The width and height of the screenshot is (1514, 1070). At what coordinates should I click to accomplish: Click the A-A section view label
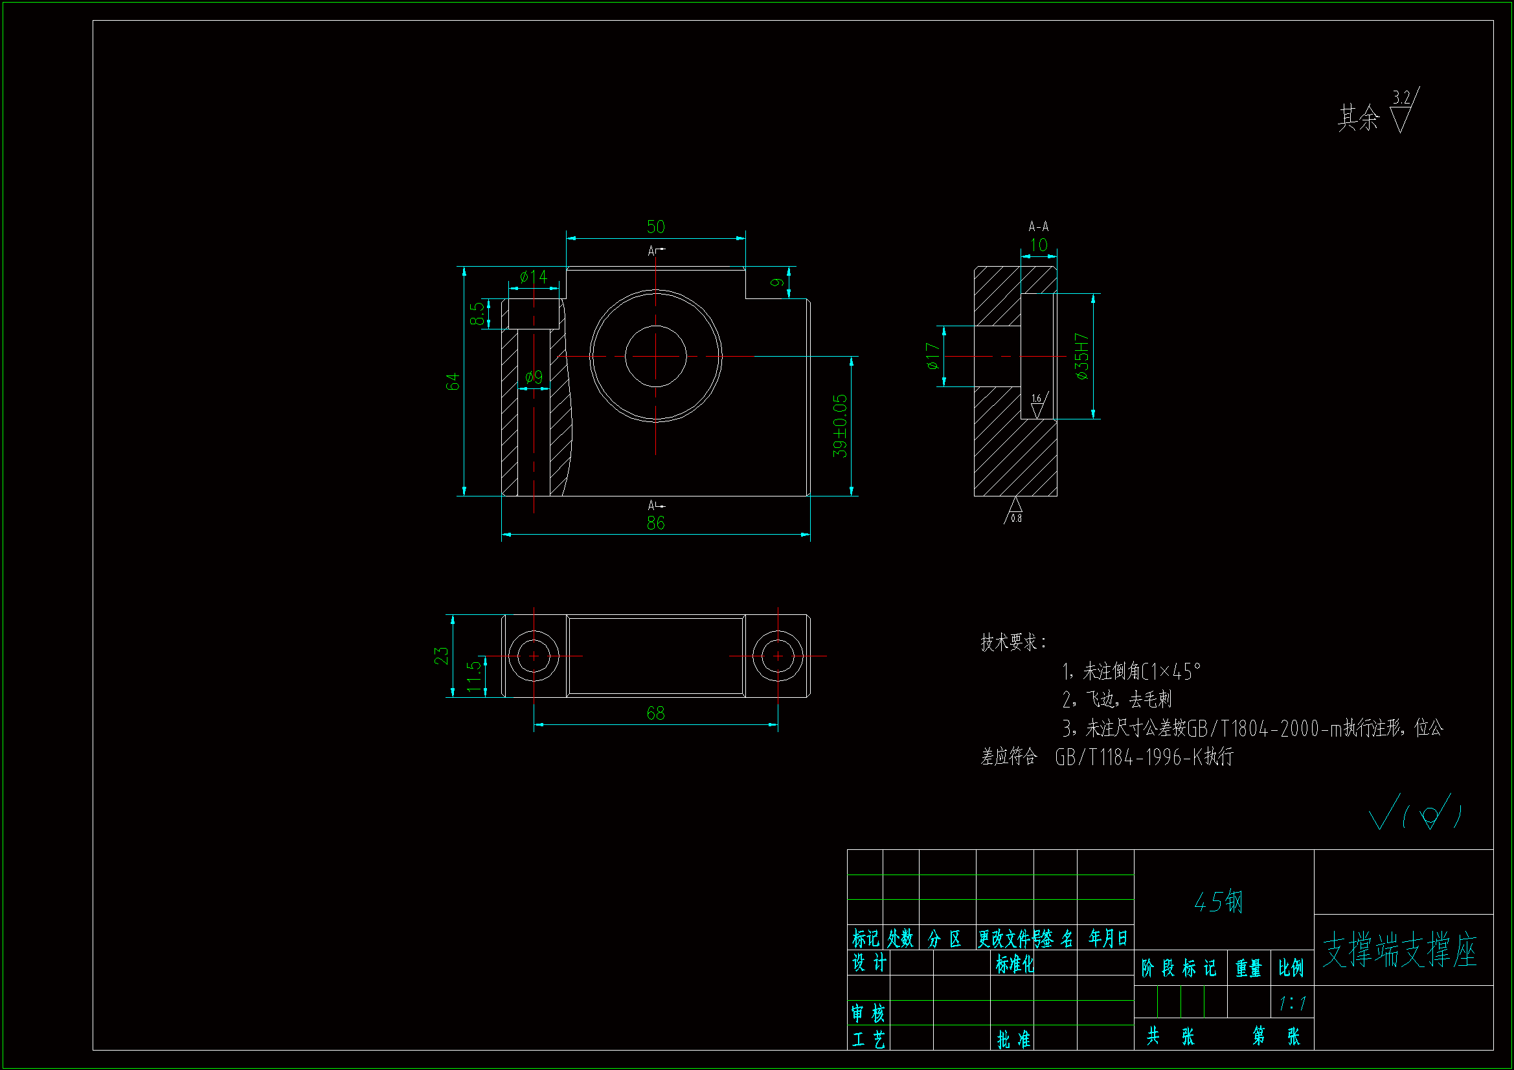click(1038, 227)
